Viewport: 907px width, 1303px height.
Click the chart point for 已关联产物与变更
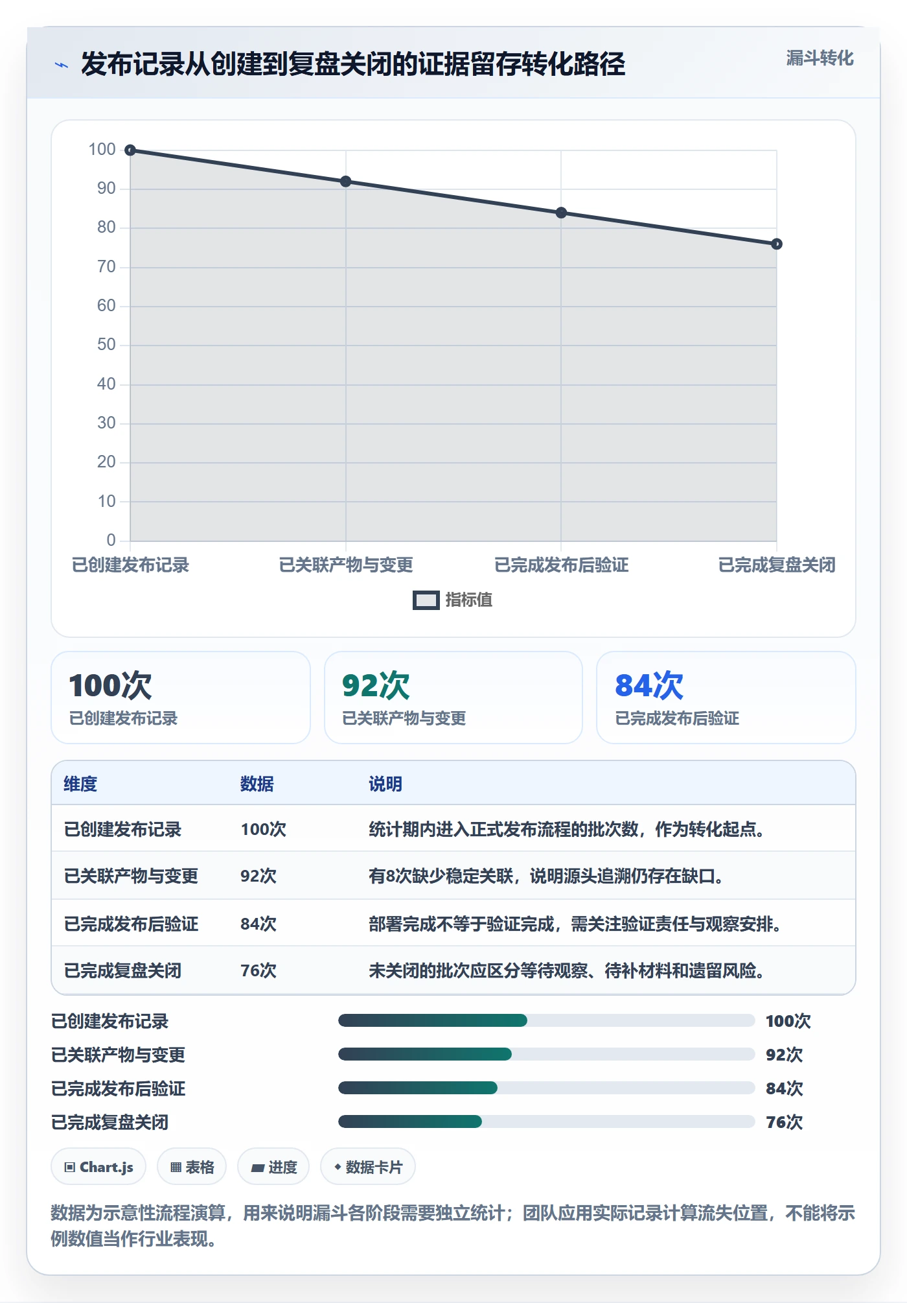[346, 182]
